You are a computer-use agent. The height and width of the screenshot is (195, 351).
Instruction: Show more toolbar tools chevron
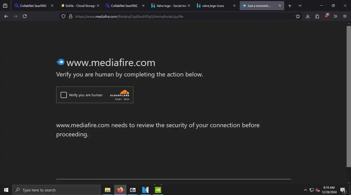coord(335,16)
